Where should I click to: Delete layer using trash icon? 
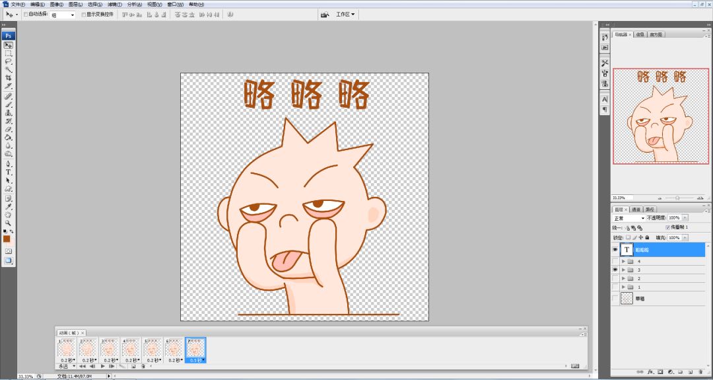coord(700,372)
